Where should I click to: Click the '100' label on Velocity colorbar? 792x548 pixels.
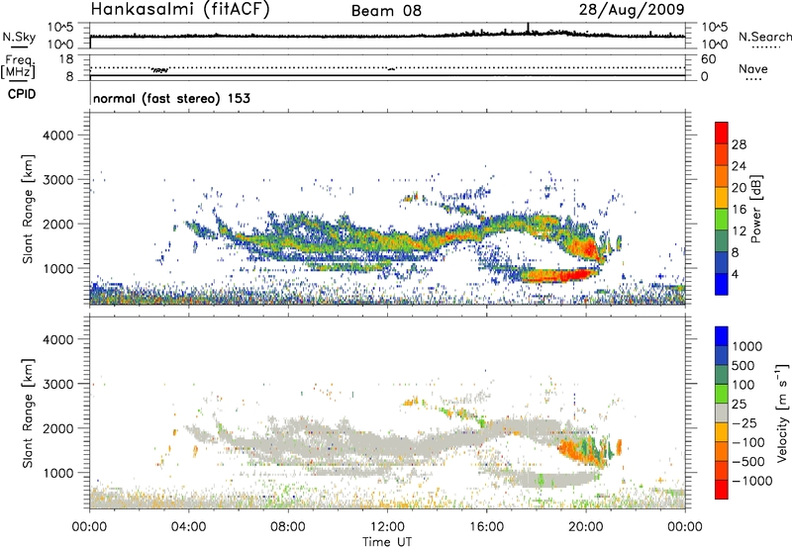(x=743, y=385)
